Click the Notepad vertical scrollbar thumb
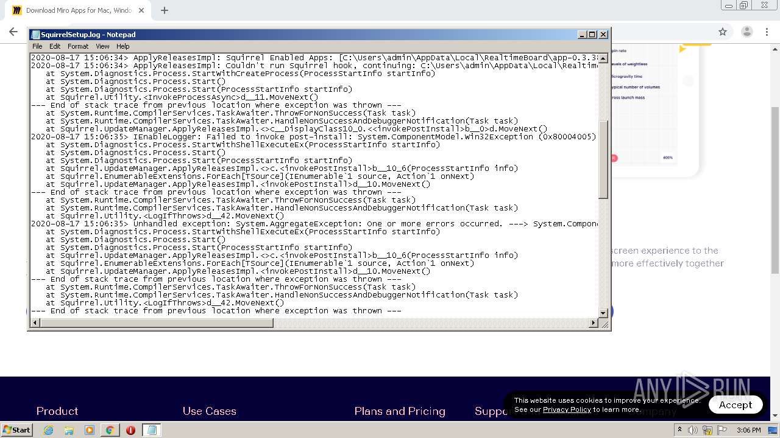Screen dimensions: 780x438 point(603,159)
